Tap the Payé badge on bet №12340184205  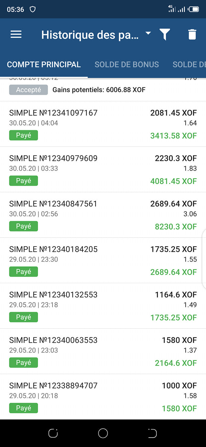(23, 272)
